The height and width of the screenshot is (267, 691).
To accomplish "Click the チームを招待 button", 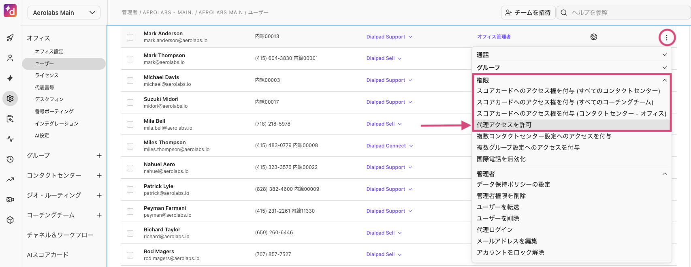I will tap(528, 13).
